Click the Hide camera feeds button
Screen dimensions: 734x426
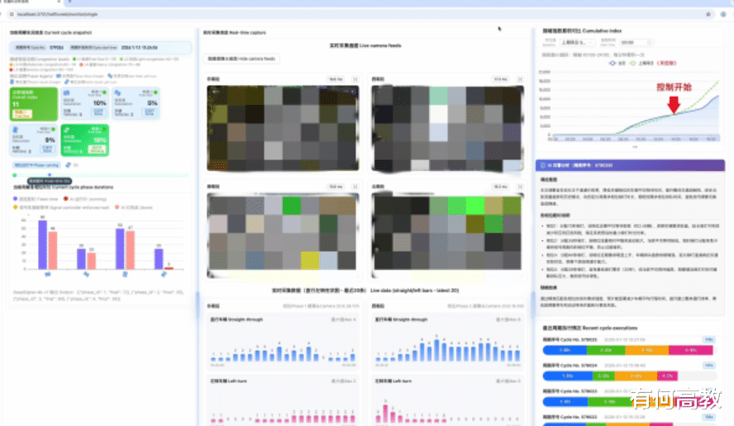(241, 59)
